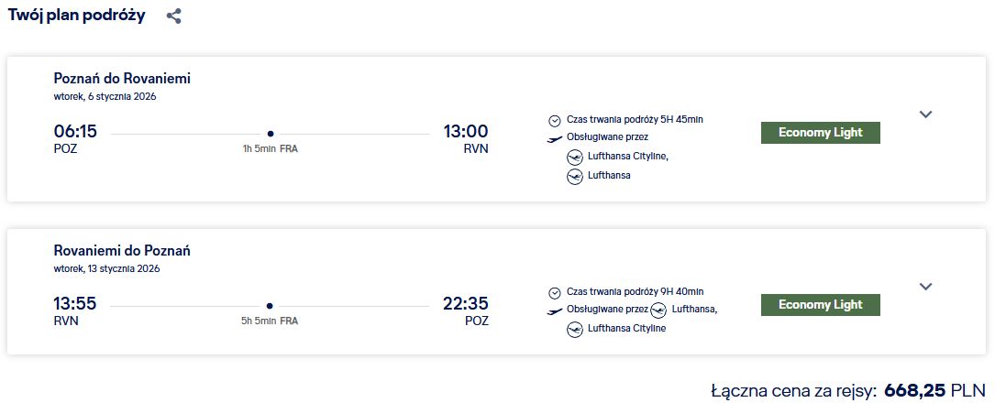Click the share itinerary icon

(174, 16)
